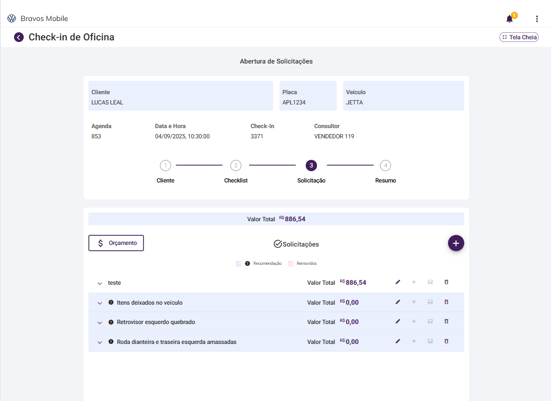The width and height of the screenshot is (551, 401).
Task: Expand Itens deixados no veículo row
Action: point(100,303)
